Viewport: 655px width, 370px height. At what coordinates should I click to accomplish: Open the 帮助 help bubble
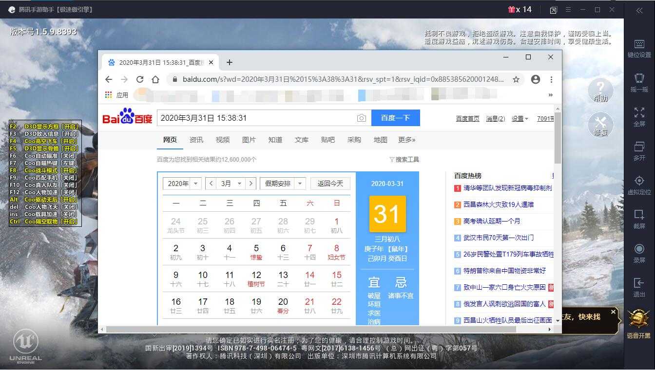[x=600, y=91]
